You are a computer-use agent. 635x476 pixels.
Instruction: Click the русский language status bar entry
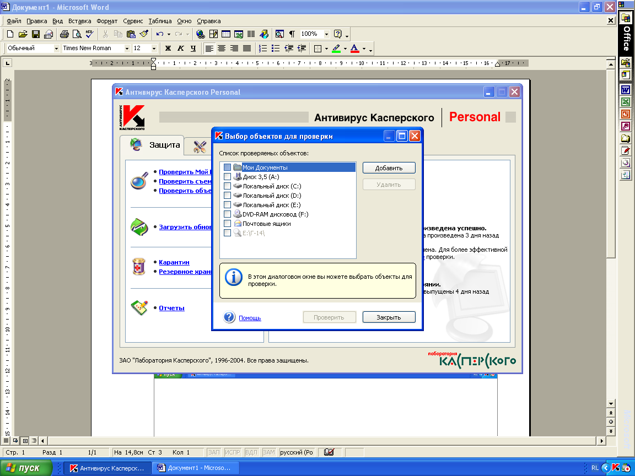coord(297,452)
